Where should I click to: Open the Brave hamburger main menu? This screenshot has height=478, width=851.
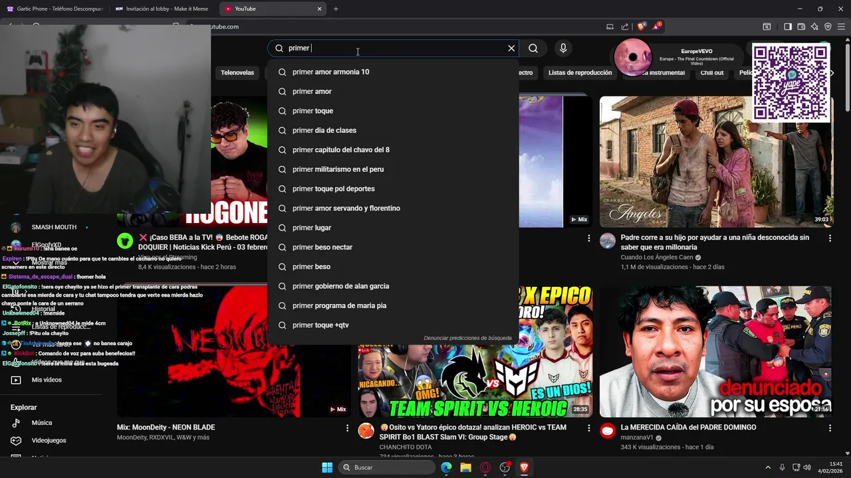point(841,27)
